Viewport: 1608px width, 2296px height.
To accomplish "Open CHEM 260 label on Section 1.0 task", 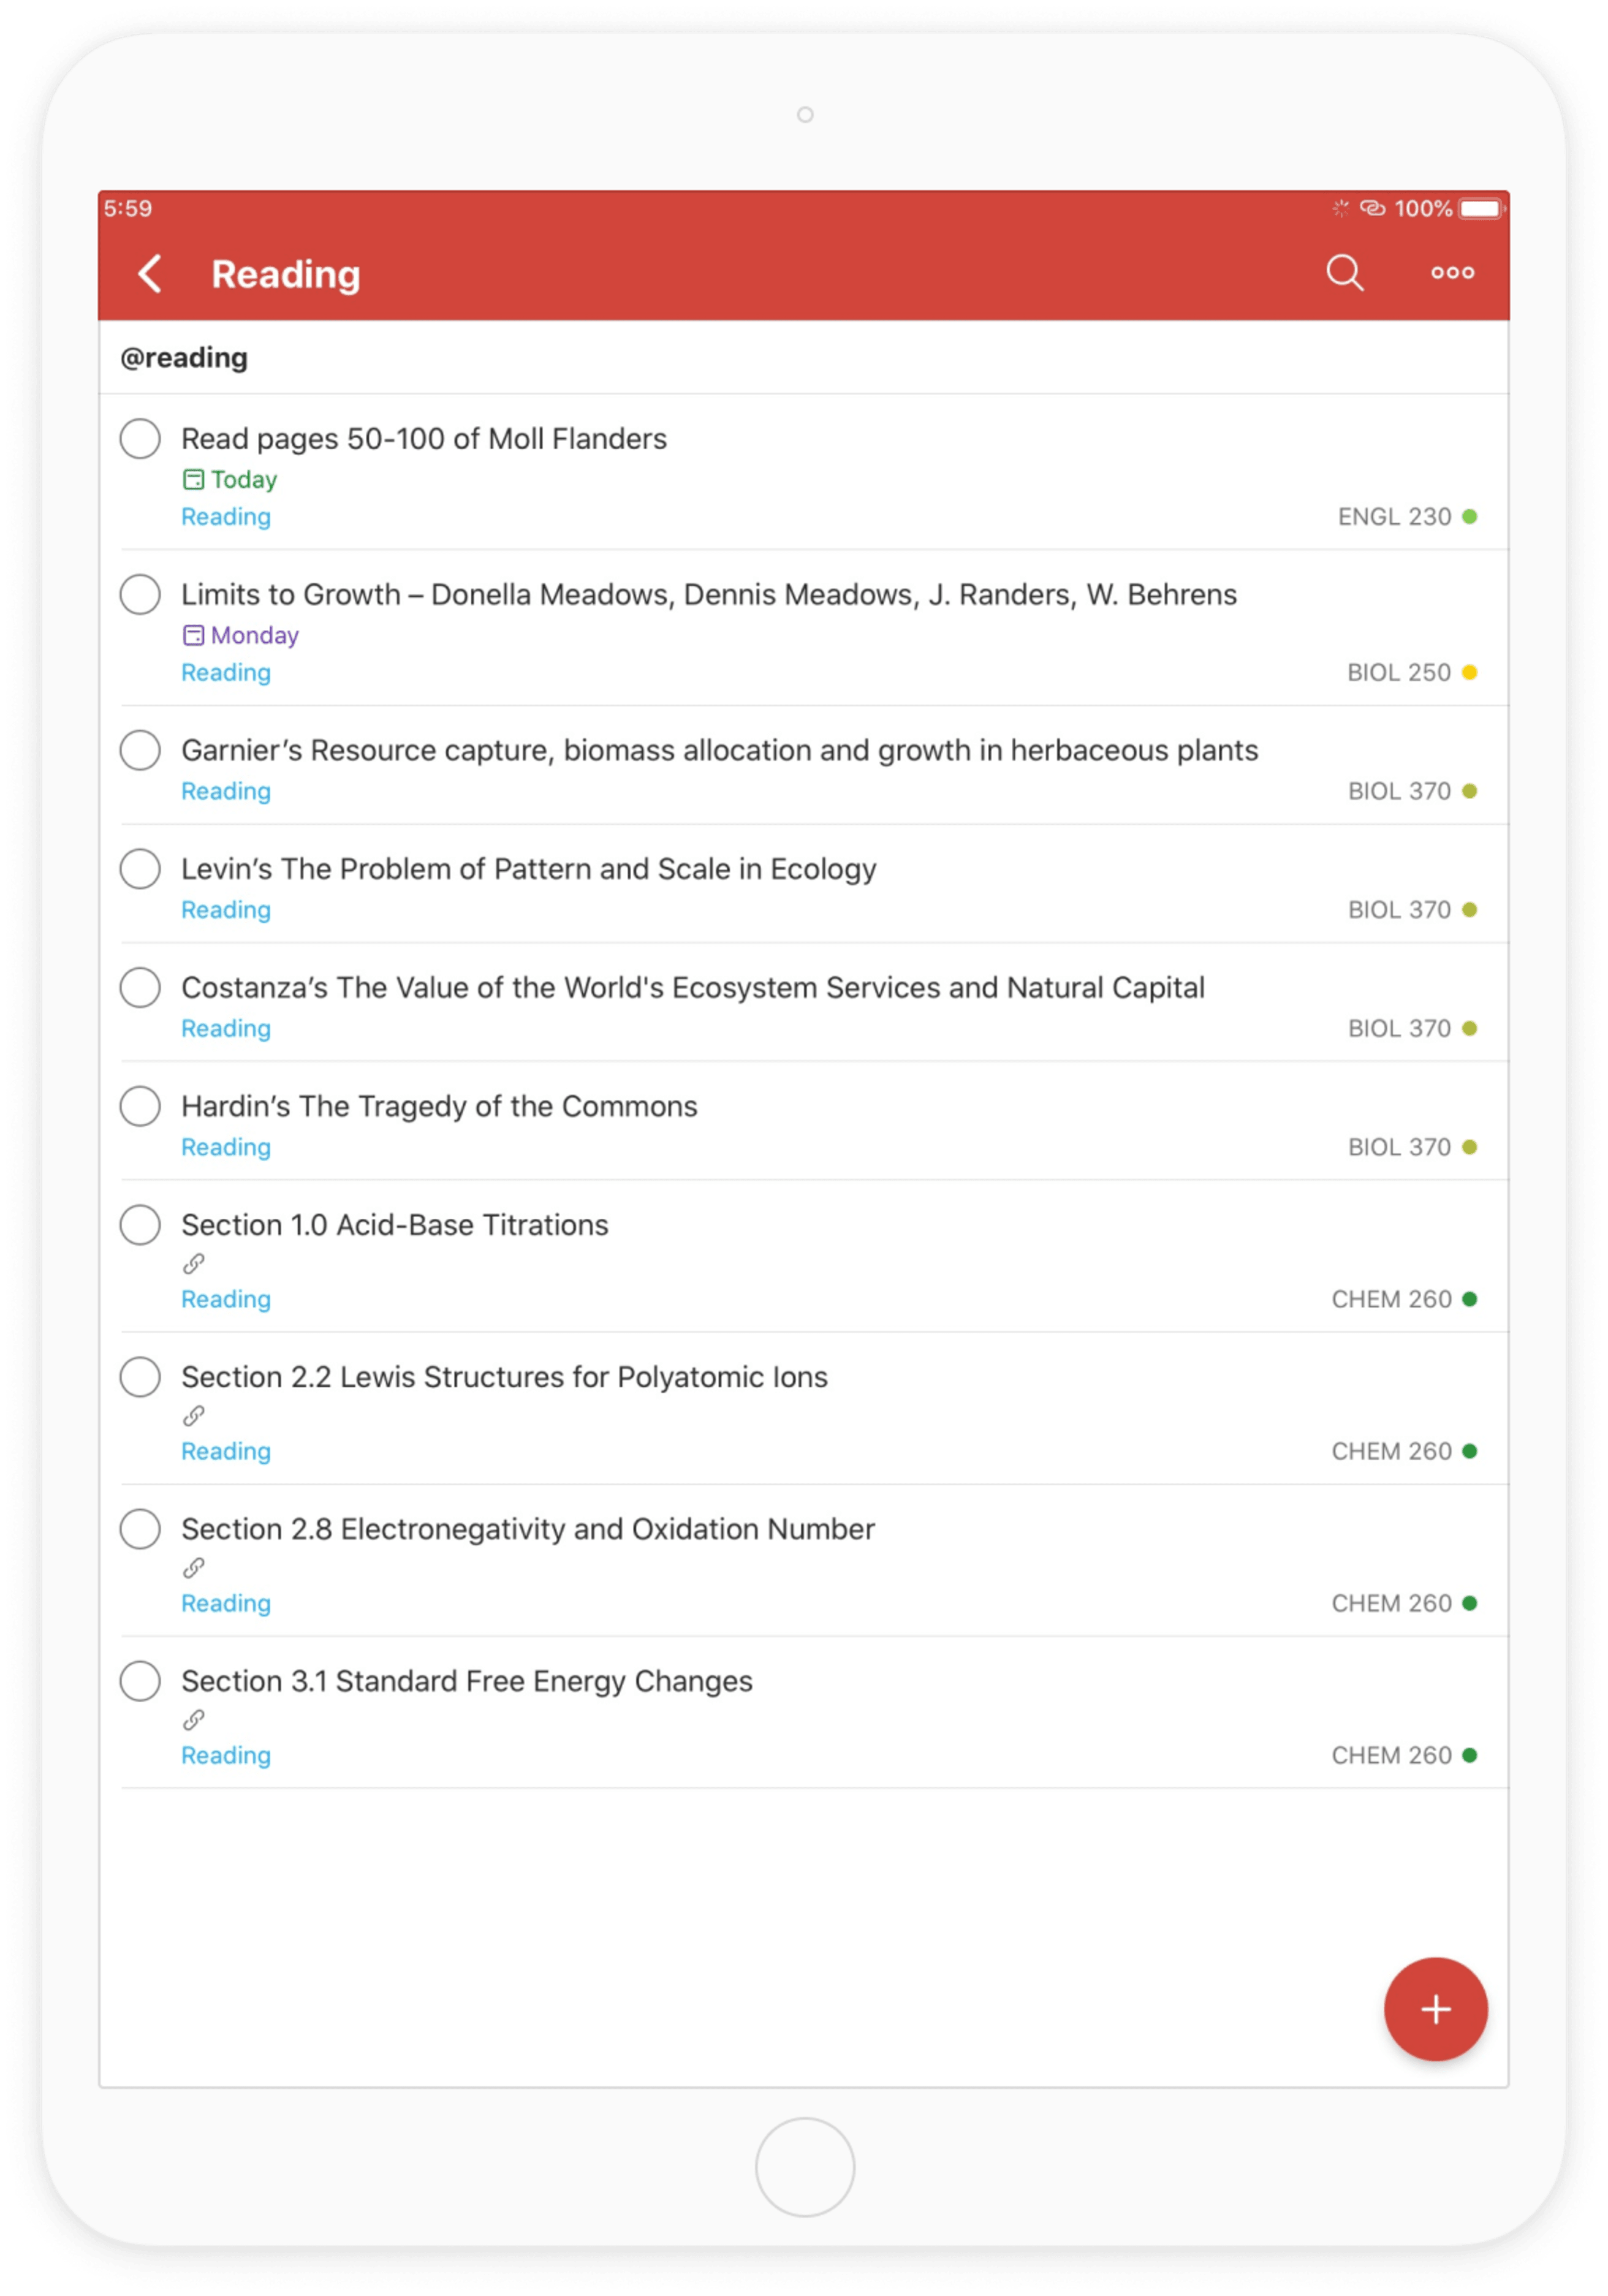I will [1391, 1299].
